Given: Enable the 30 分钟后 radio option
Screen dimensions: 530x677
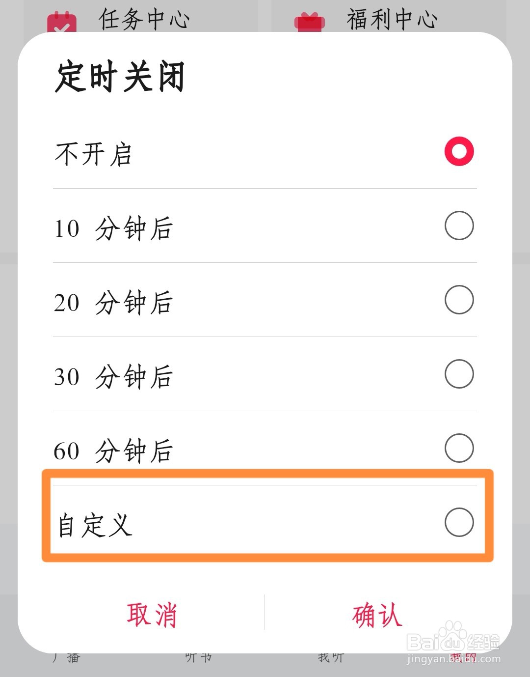Looking at the screenshot, I should point(459,374).
